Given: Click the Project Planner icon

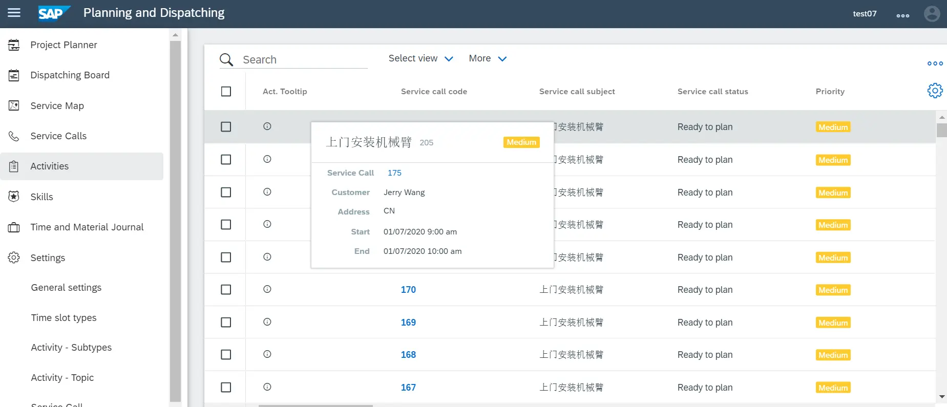Looking at the screenshot, I should click(14, 45).
